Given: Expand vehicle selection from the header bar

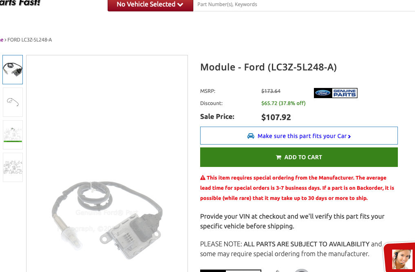Looking at the screenshot, I should [150, 4].
